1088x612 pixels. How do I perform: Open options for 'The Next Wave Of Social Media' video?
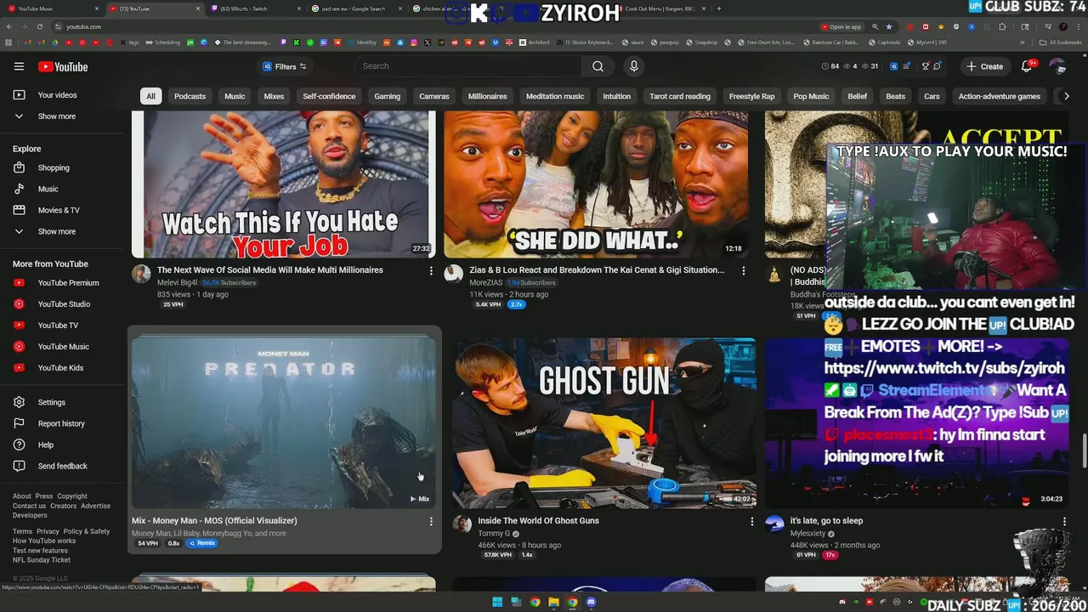pos(431,271)
